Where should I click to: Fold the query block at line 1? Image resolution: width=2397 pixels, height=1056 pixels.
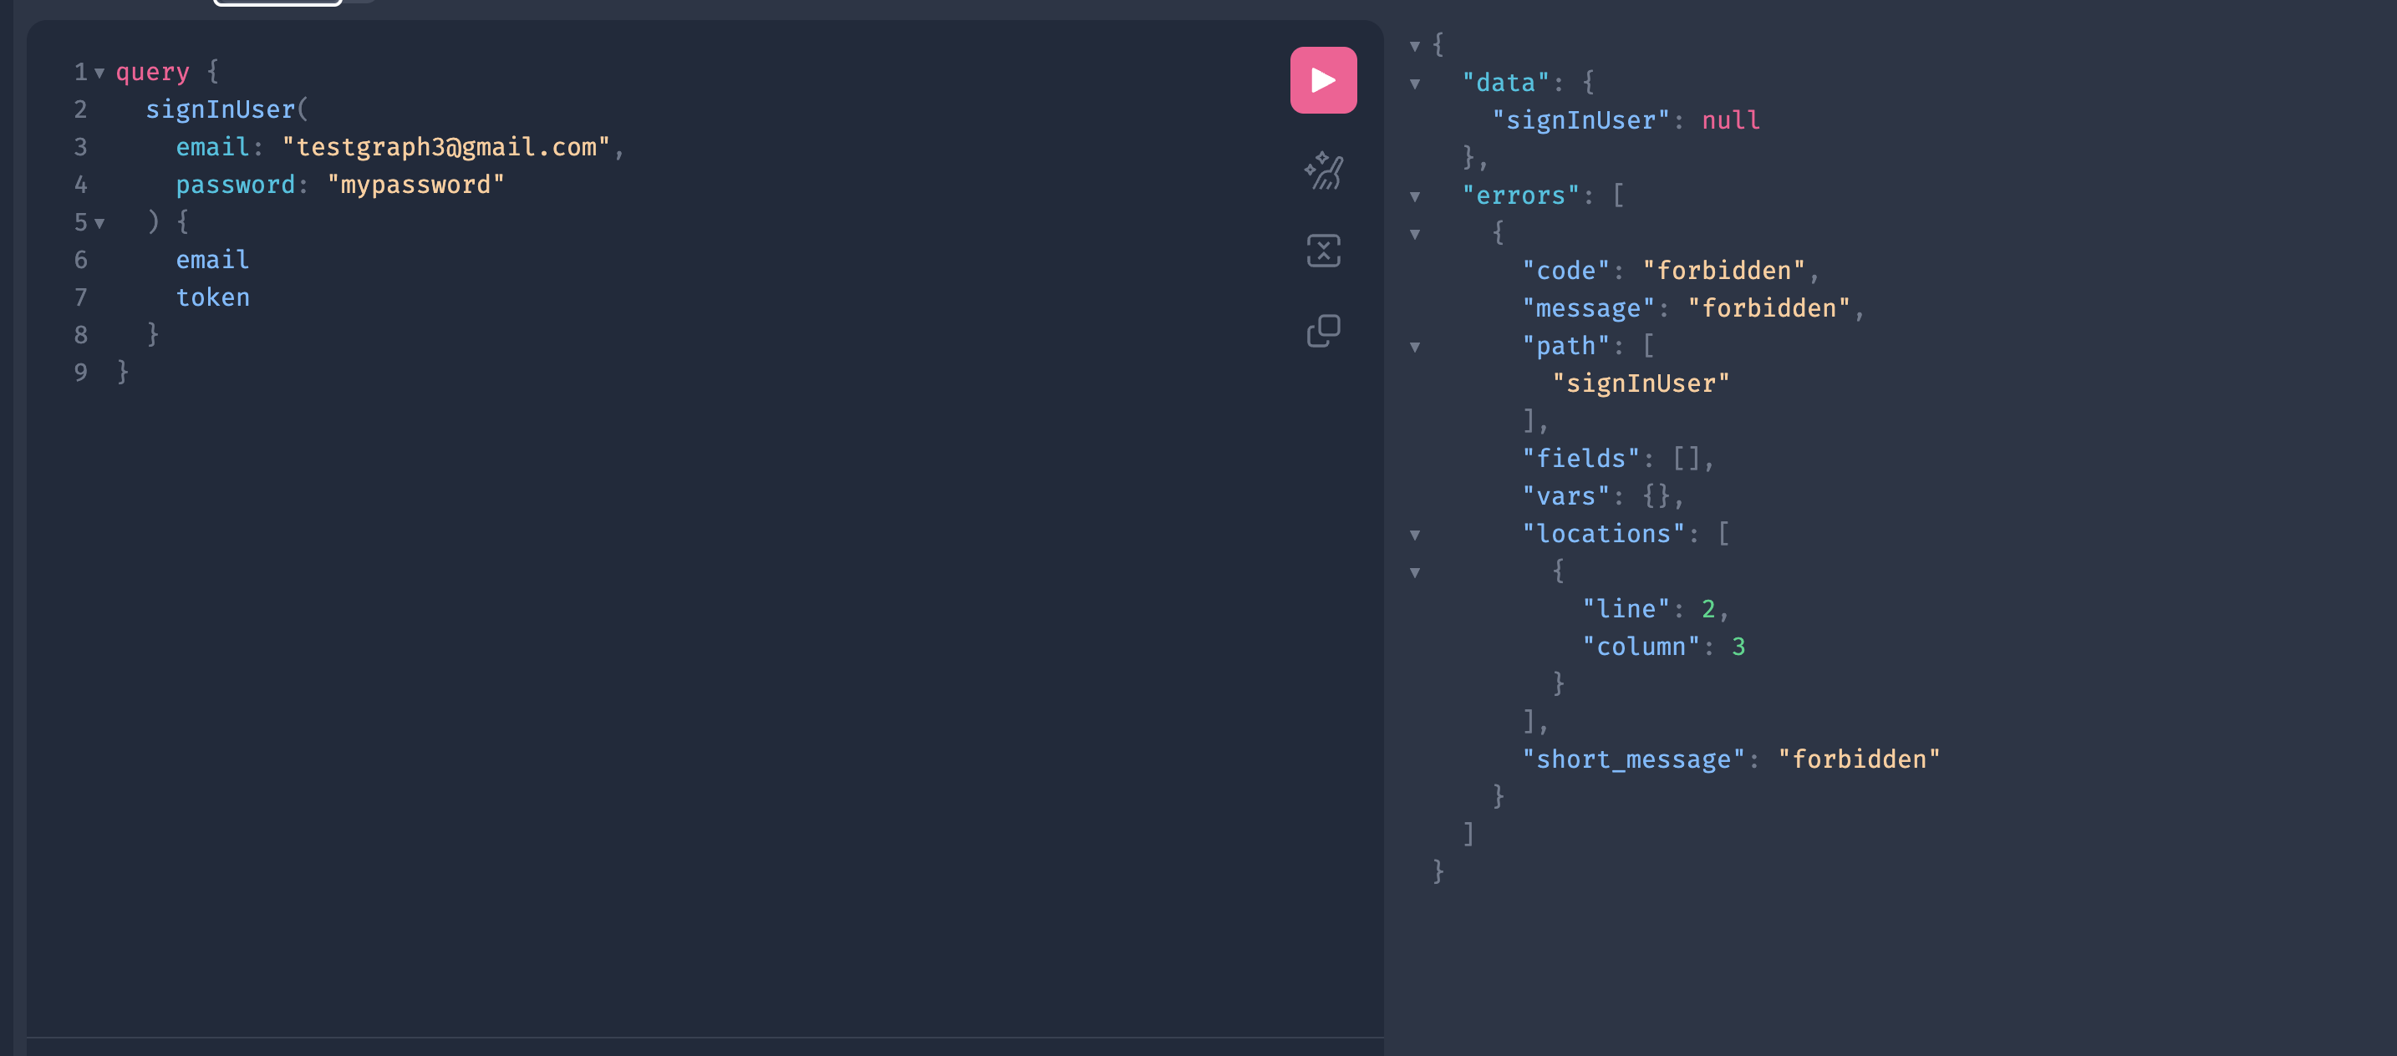click(99, 73)
